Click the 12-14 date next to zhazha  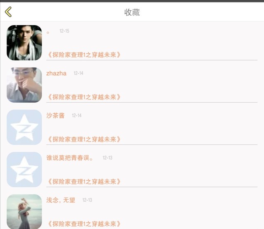(78, 73)
